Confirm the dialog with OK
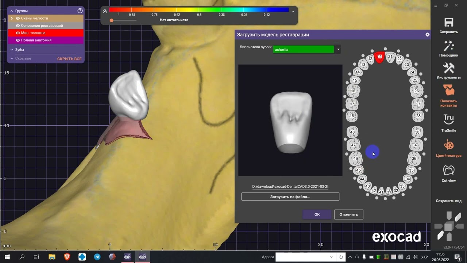This screenshot has width=467, height=263. [x=317, y=214]
